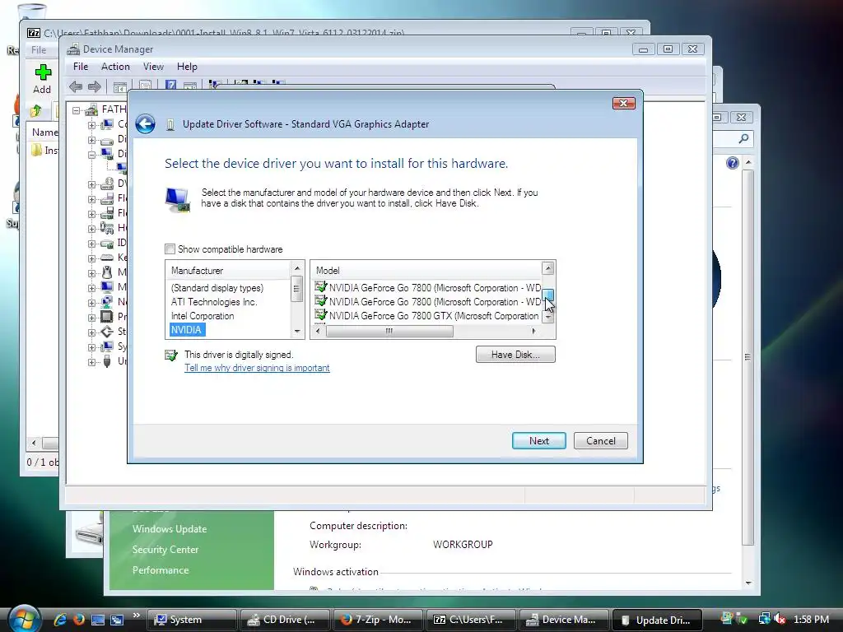Click the Model list horizontal scrollbar thumb
The width and height of the screenshot is (843, 632).
coord(389,331)
